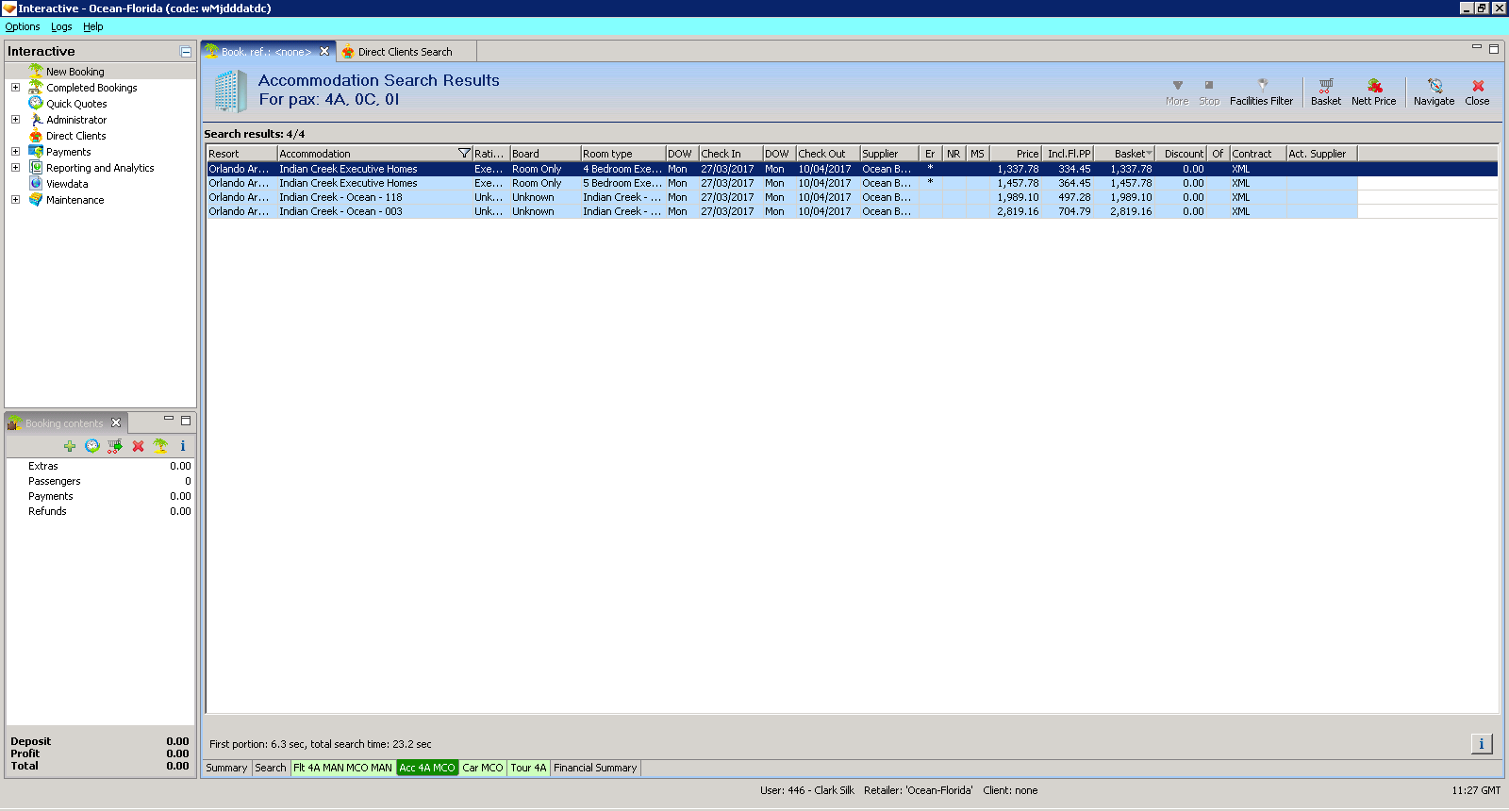The image size is (1509, 811).
Task: Click the Extras row in Booking contents
Action: click(x=101, y=466)
